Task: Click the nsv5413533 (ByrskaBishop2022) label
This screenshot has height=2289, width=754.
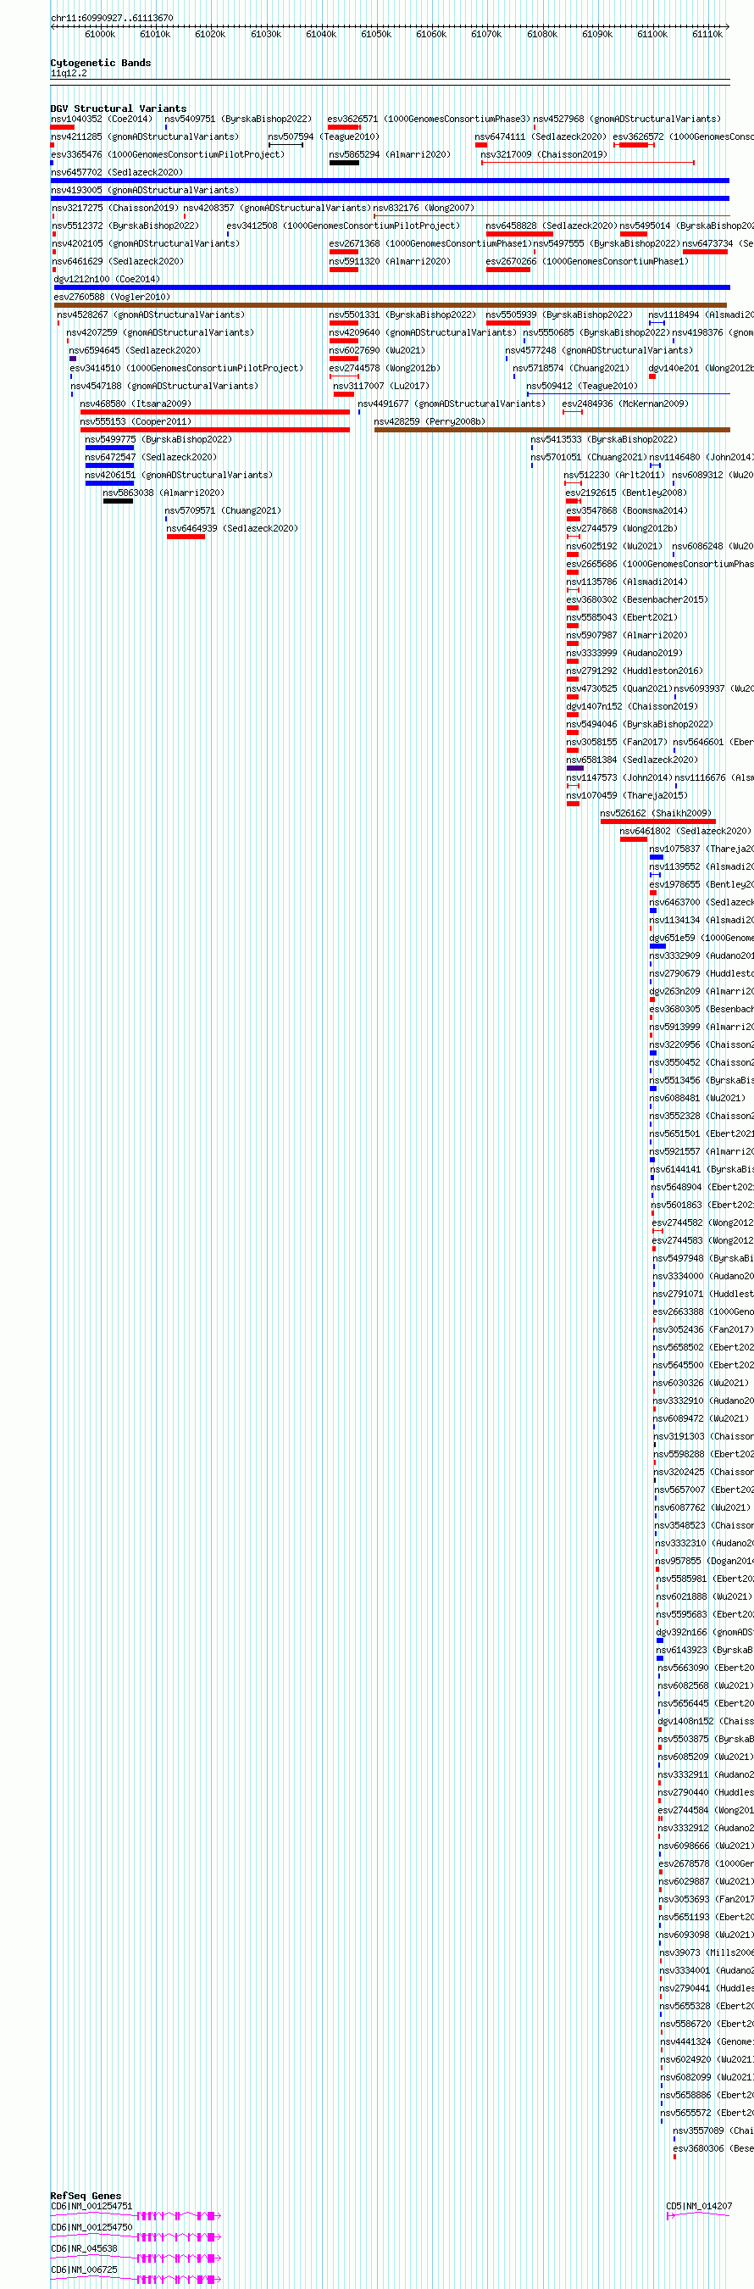Action: click(x=604, y=439)
